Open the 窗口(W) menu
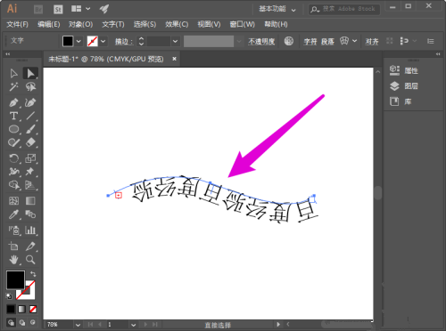This screenshot has height=331, width=446. coord(243,24)
